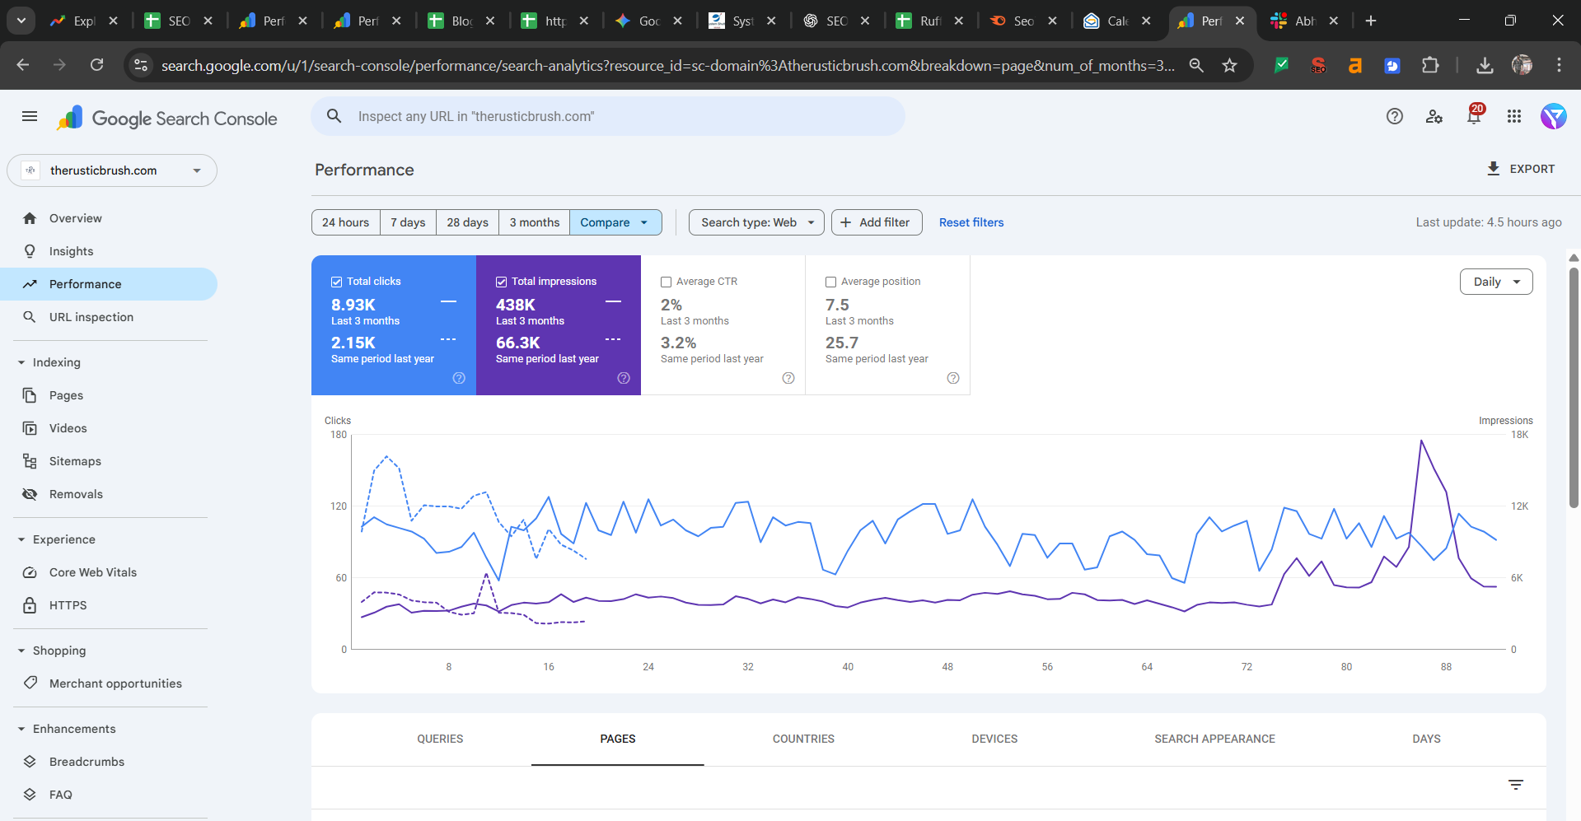Screen dimensions: 1581x821
Task: Click the table filter rows icon
Action: coord(1515,785)
